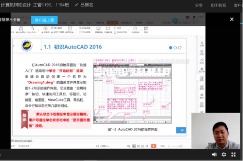The height and width of the screenshot is (161, 243).
Task: Open the 80% zoom level dropdown
Action: [x=163, y=146]
